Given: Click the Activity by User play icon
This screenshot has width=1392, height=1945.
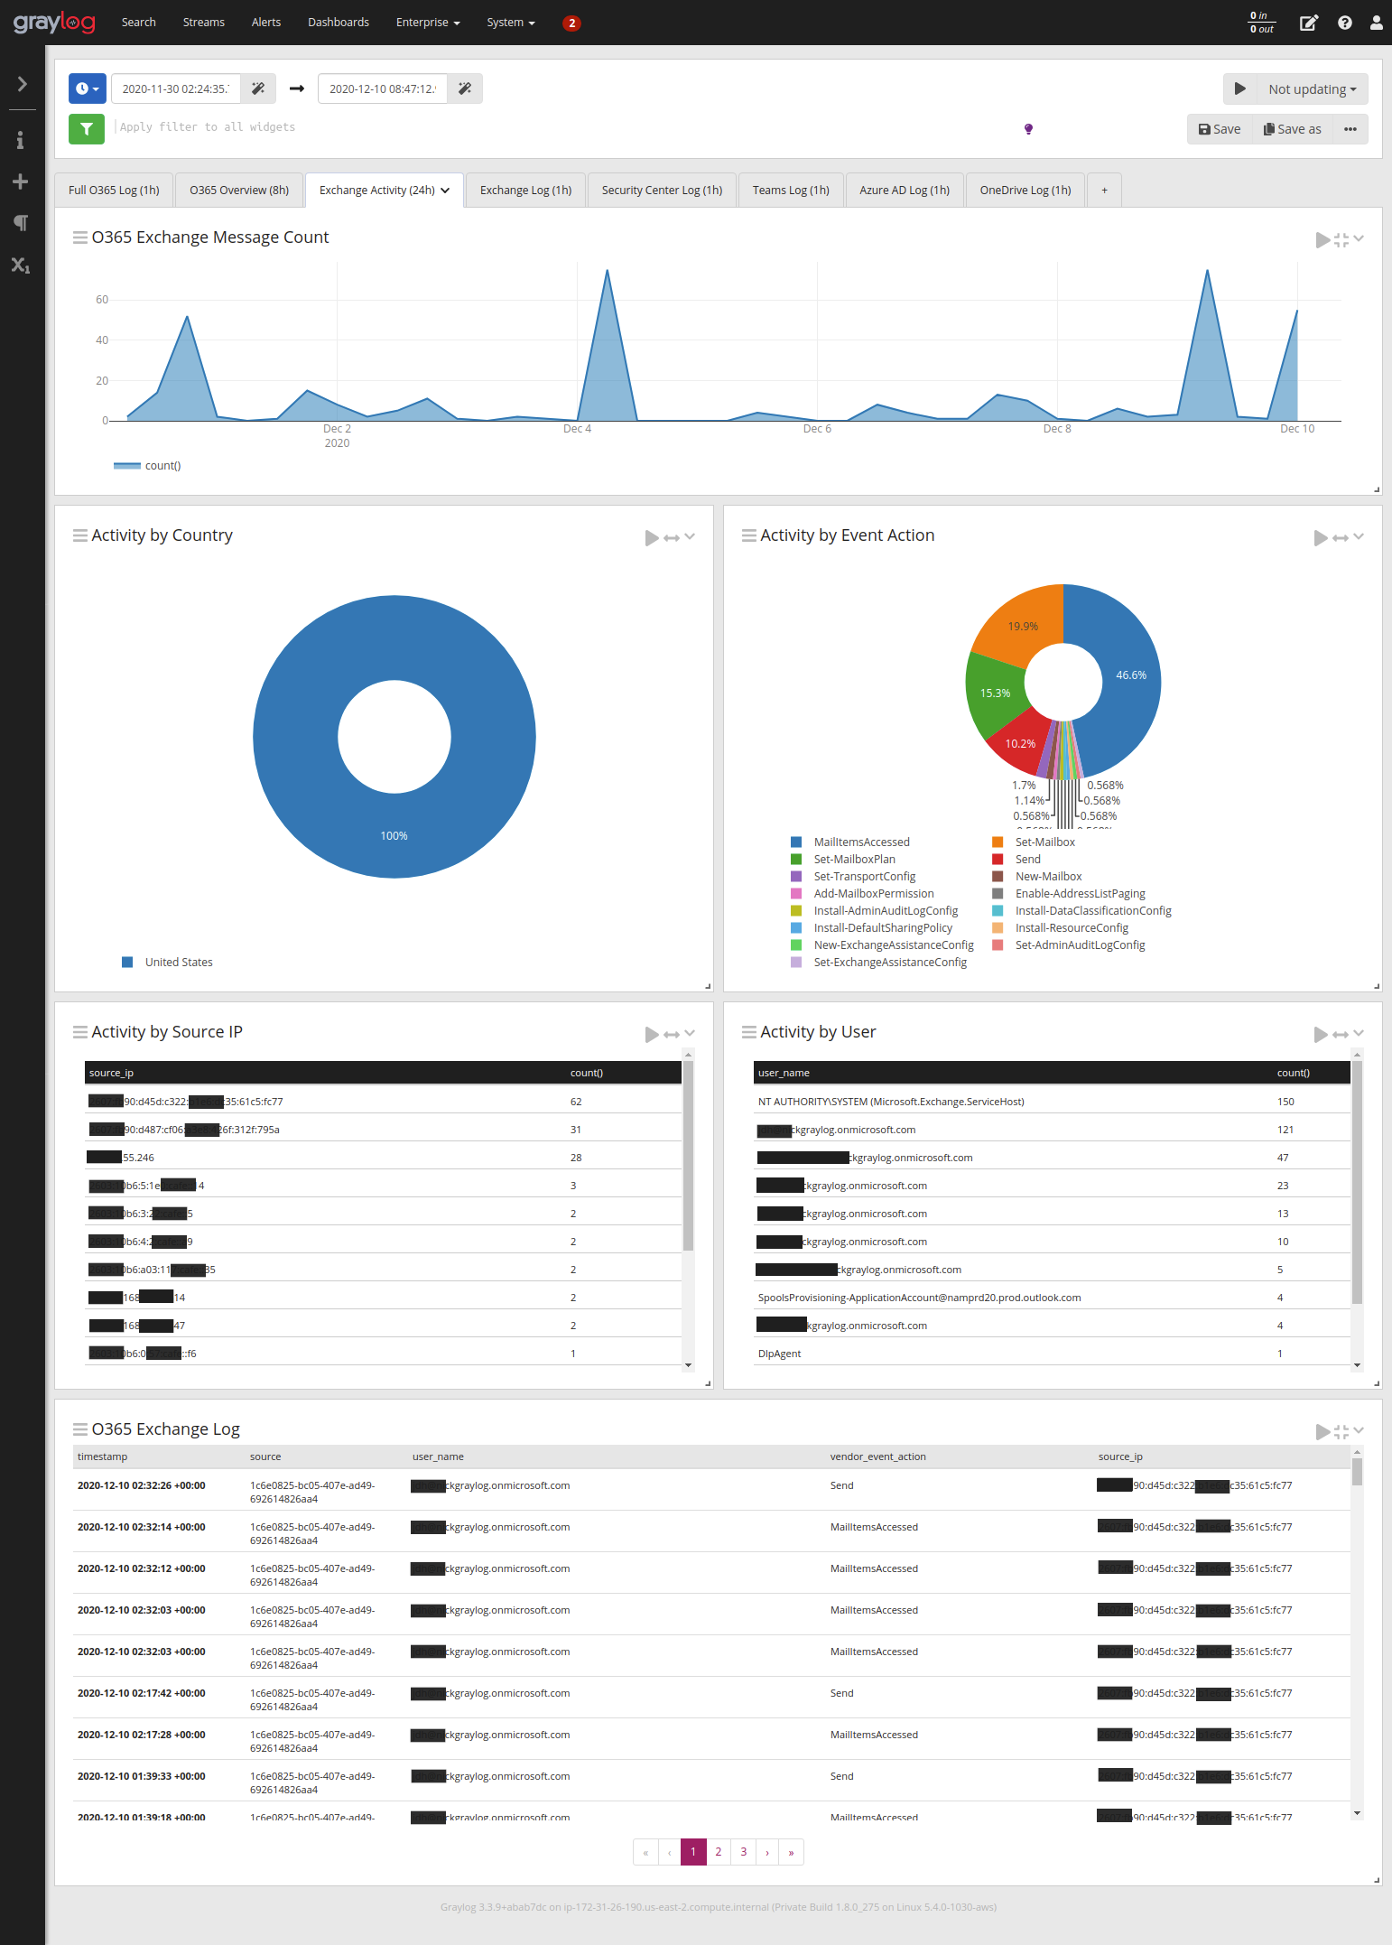Looking at the screenshot, I should pyautogui.click(x=1321, y=1034).
